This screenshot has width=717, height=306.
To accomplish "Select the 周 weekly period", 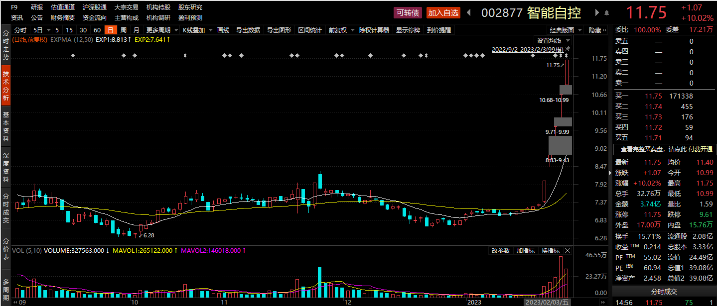I will point(123,30).
